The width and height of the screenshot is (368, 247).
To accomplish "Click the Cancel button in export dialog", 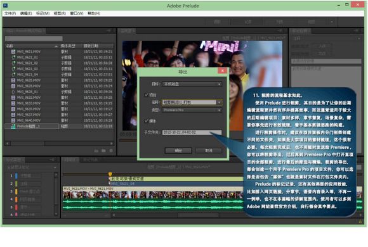I will tap(209, 151).
